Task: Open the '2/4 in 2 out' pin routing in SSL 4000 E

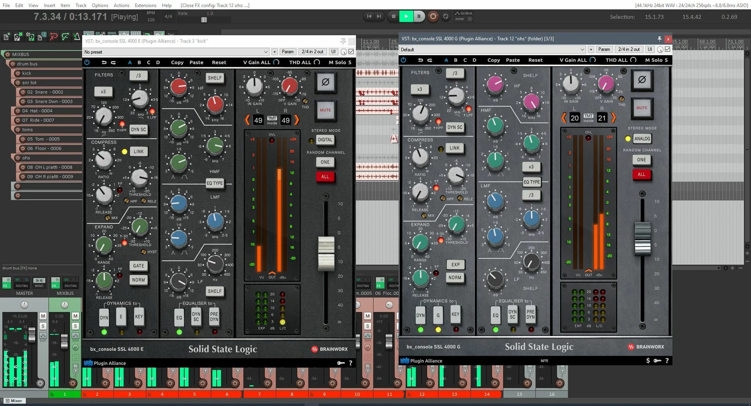Action: (x=313, y=52)
